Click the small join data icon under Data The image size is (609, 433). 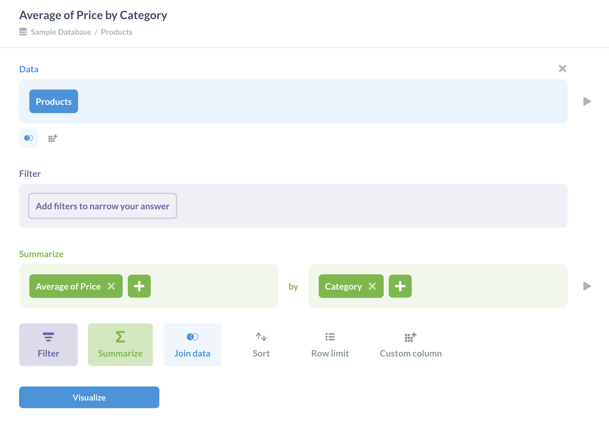[29, 138]
